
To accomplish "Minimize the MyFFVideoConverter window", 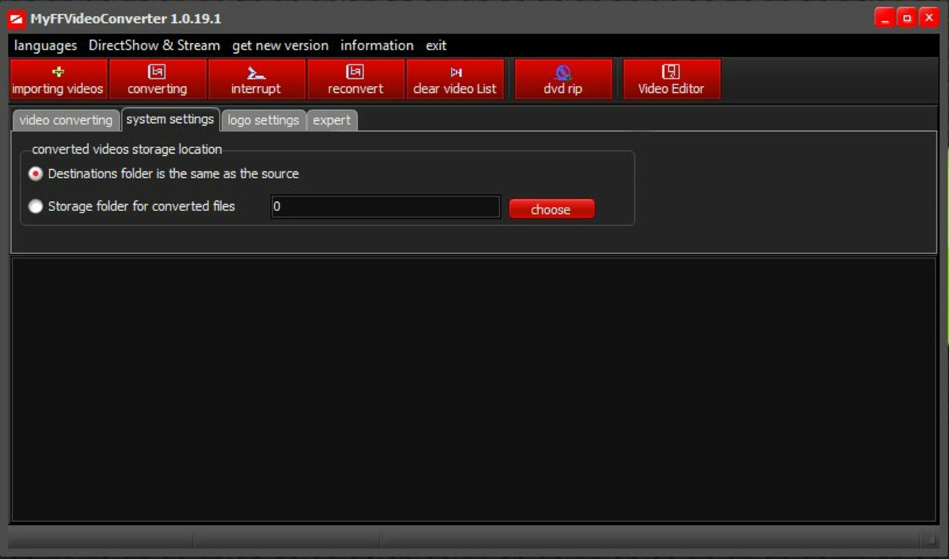I will click(x=885, y=18).
